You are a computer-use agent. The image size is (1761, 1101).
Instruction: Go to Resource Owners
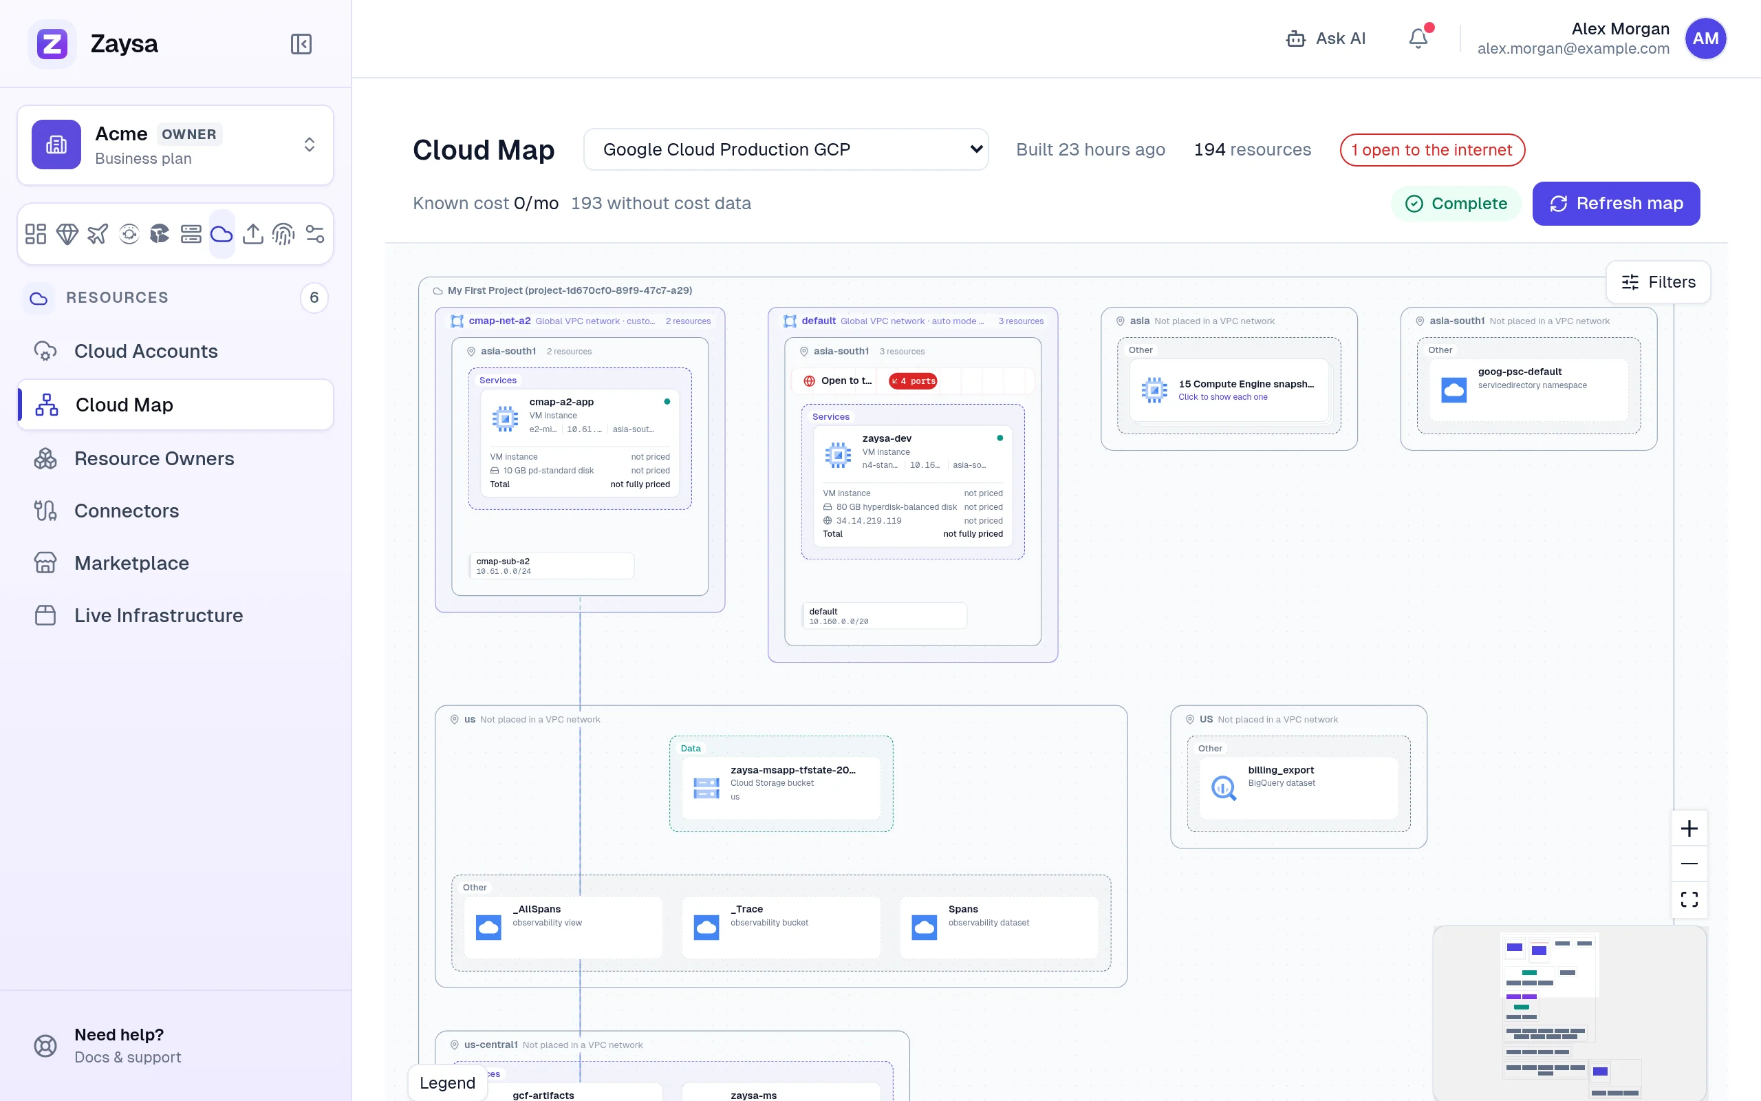[175, 458]
